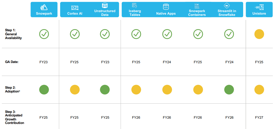
Task: Click the Cortex AI icon
Action: [x=75, y=8]
